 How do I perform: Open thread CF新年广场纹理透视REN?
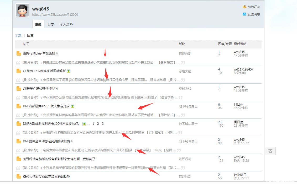point(40,89)
